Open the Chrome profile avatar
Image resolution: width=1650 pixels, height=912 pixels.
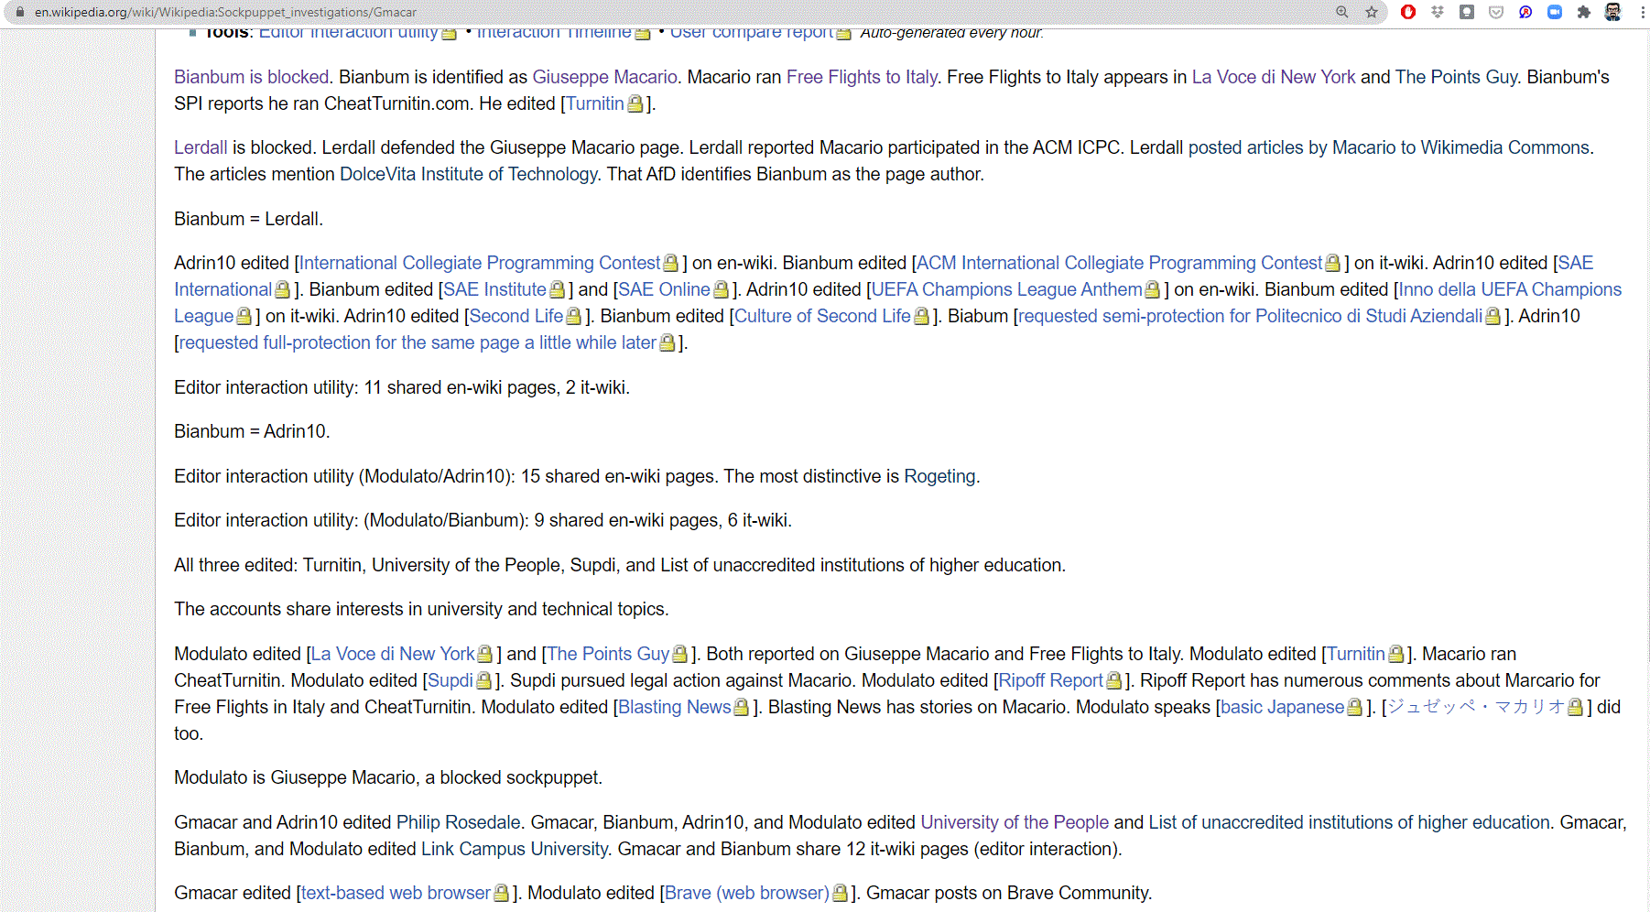(1613, 12)
